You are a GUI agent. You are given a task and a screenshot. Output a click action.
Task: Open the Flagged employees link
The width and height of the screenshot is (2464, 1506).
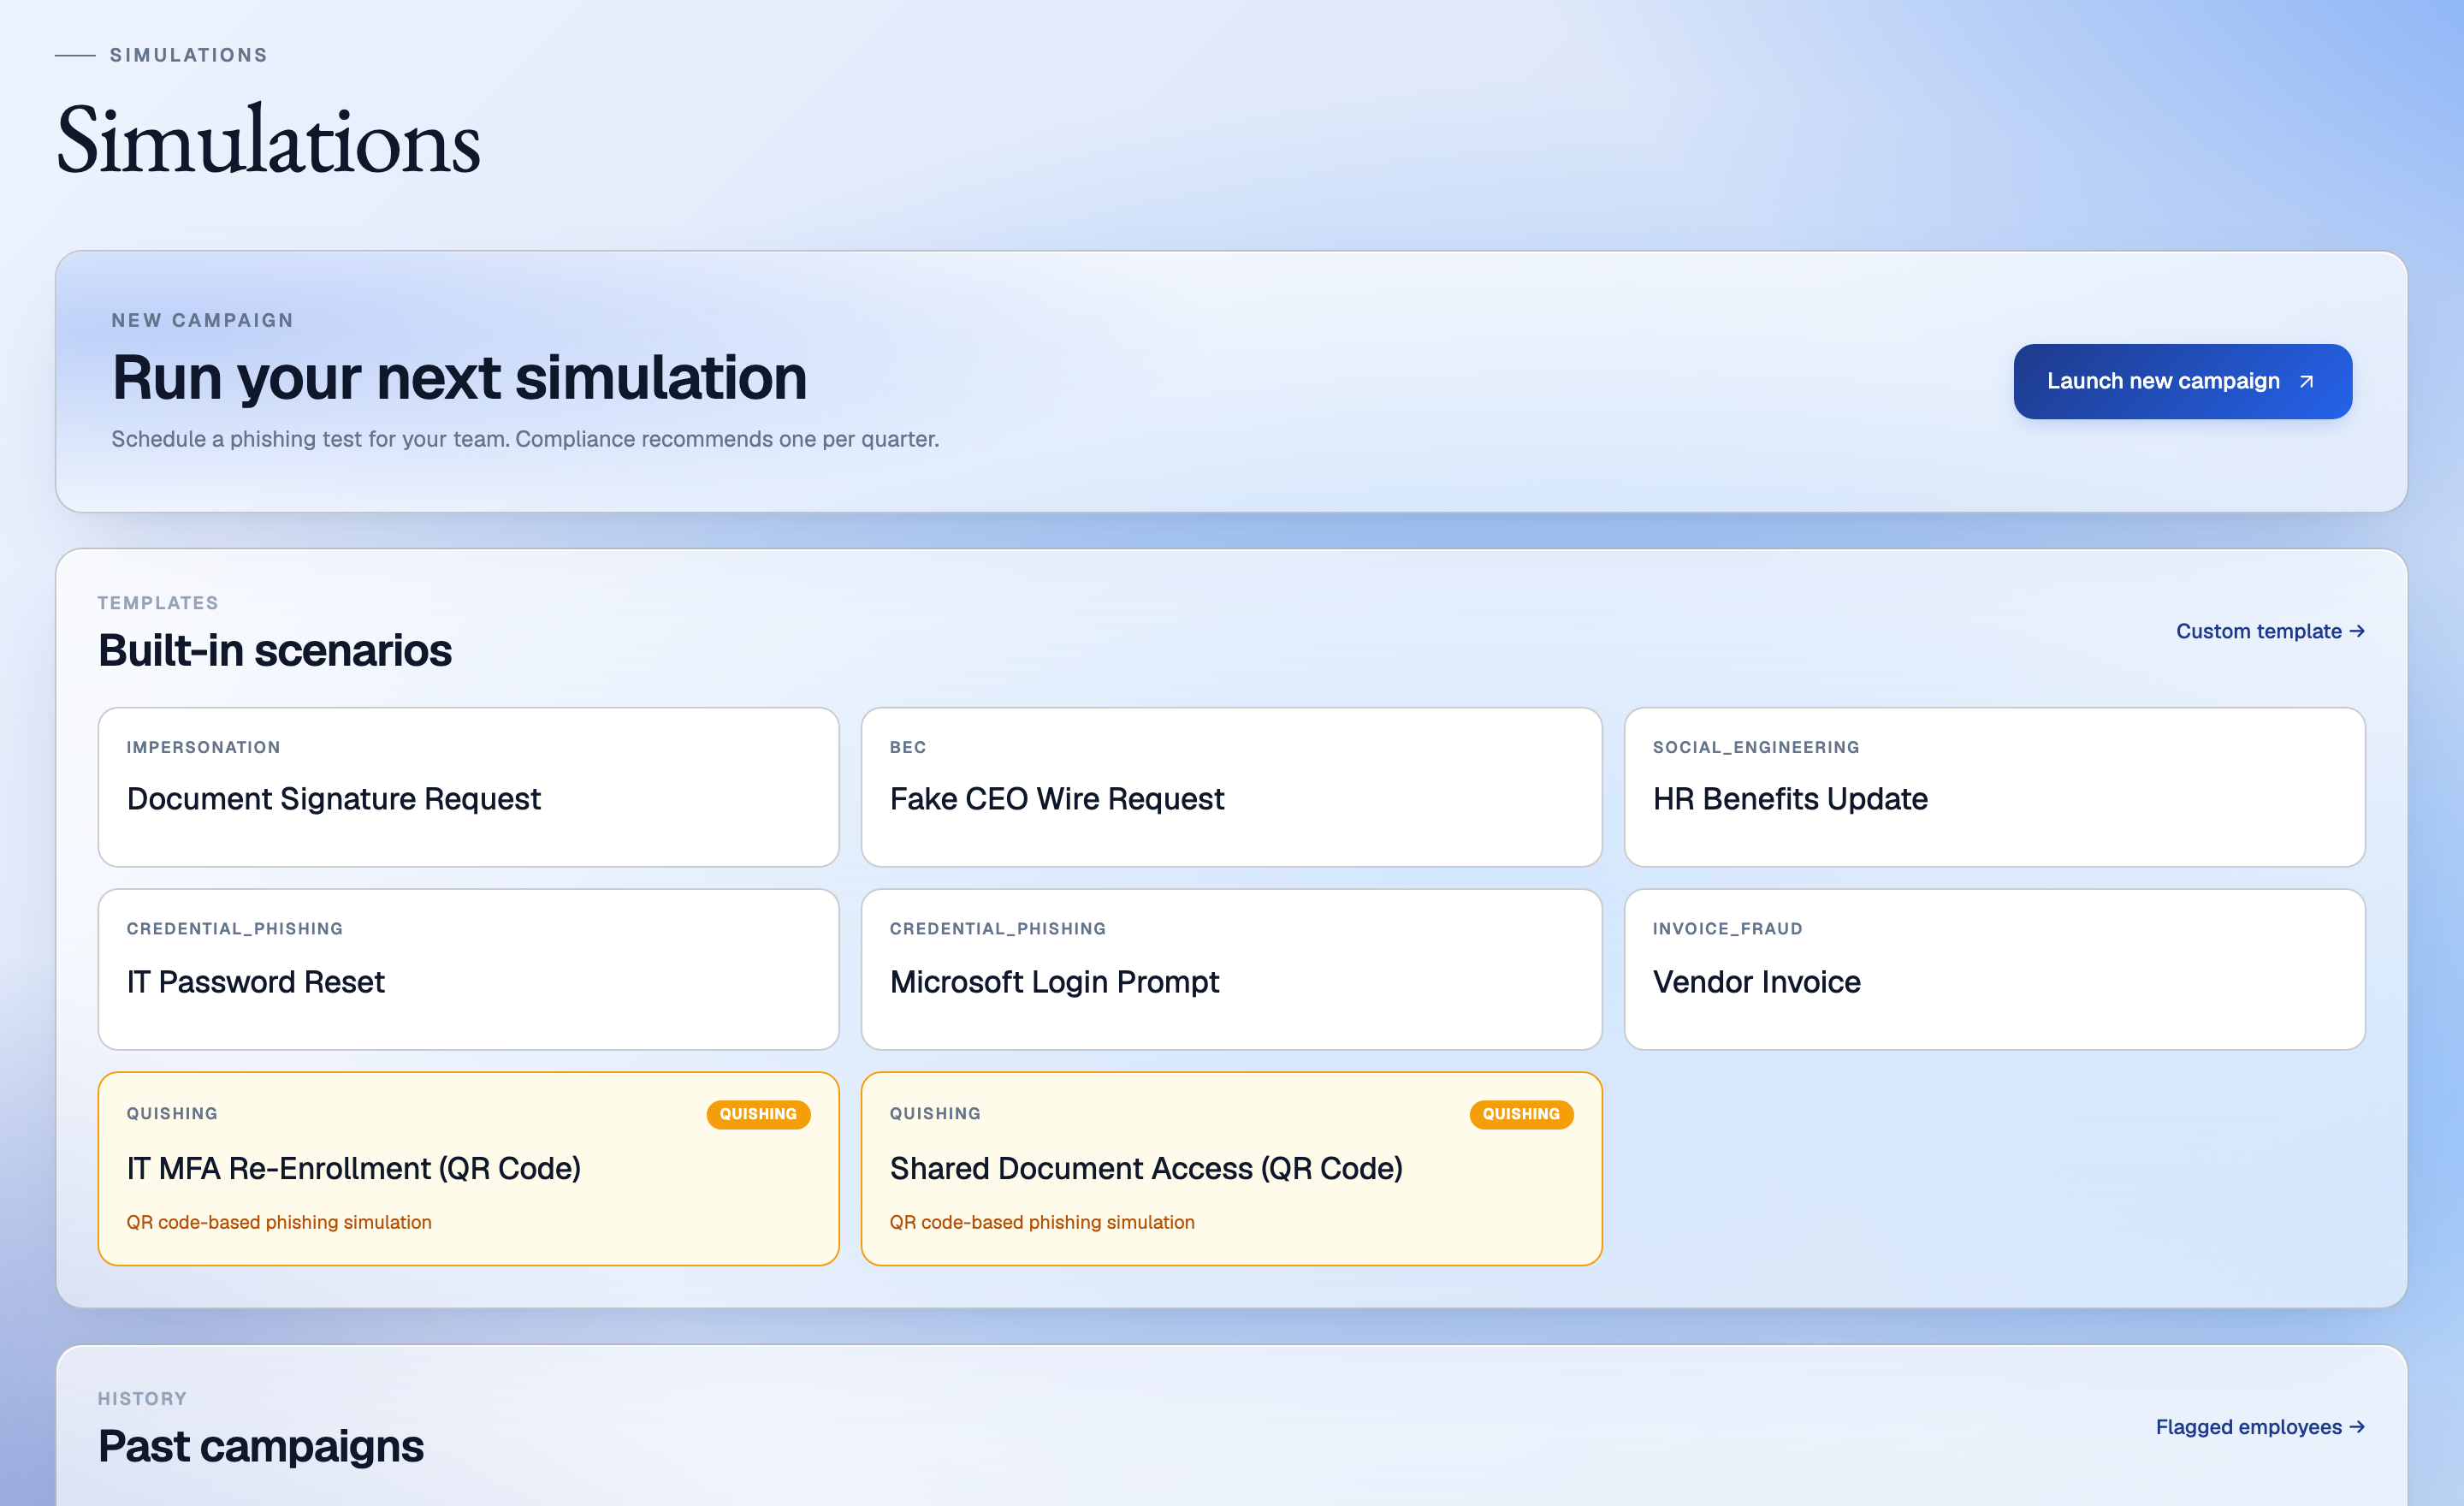(2260, 1427)
